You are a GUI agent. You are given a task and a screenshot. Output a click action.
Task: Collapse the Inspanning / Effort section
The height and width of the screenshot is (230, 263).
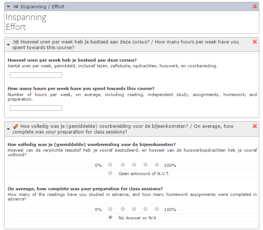pos(8,6)
